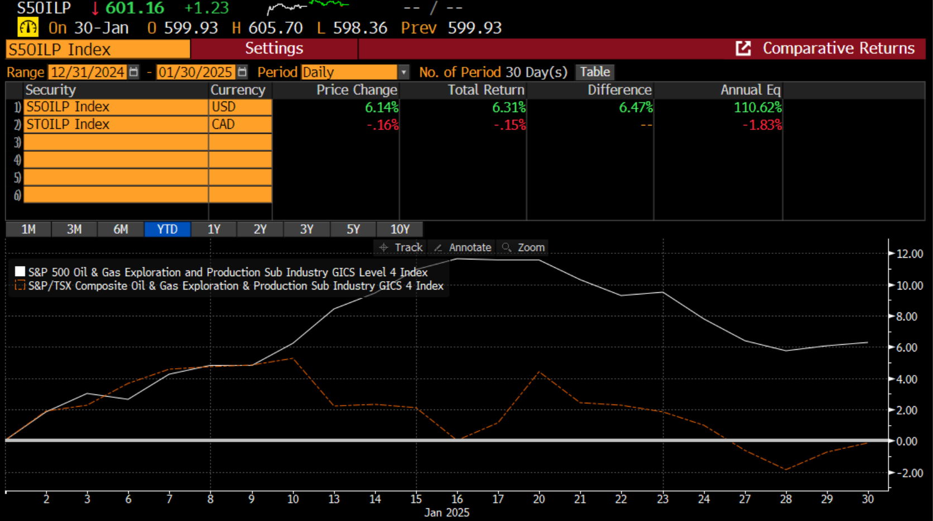Select the S5OILP Index tab
The image size is (933, 521).
[98, 49]
